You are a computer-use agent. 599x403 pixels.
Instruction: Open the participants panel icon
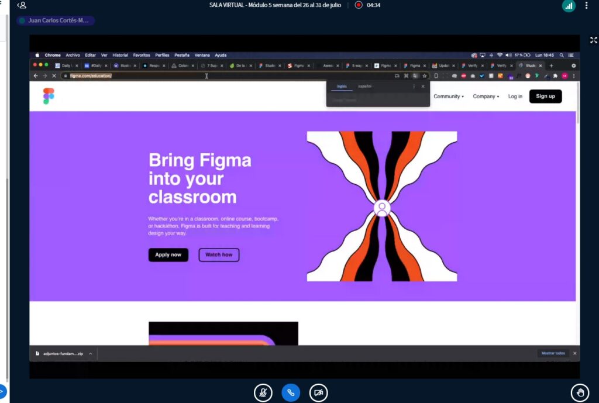pos(22,5)
